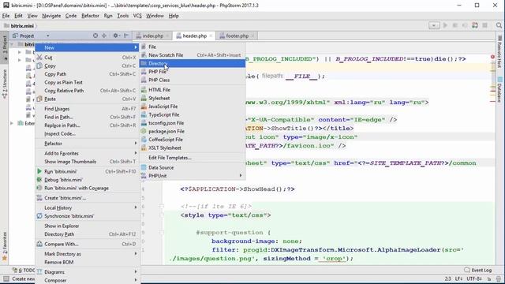Expand Mark Directory as submenu
Image resolution: width=505 pixels, height=284 pixels.
click(87, 254)
